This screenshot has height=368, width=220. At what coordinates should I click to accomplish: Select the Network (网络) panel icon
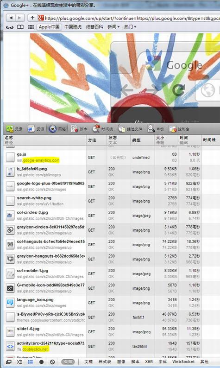57,129
